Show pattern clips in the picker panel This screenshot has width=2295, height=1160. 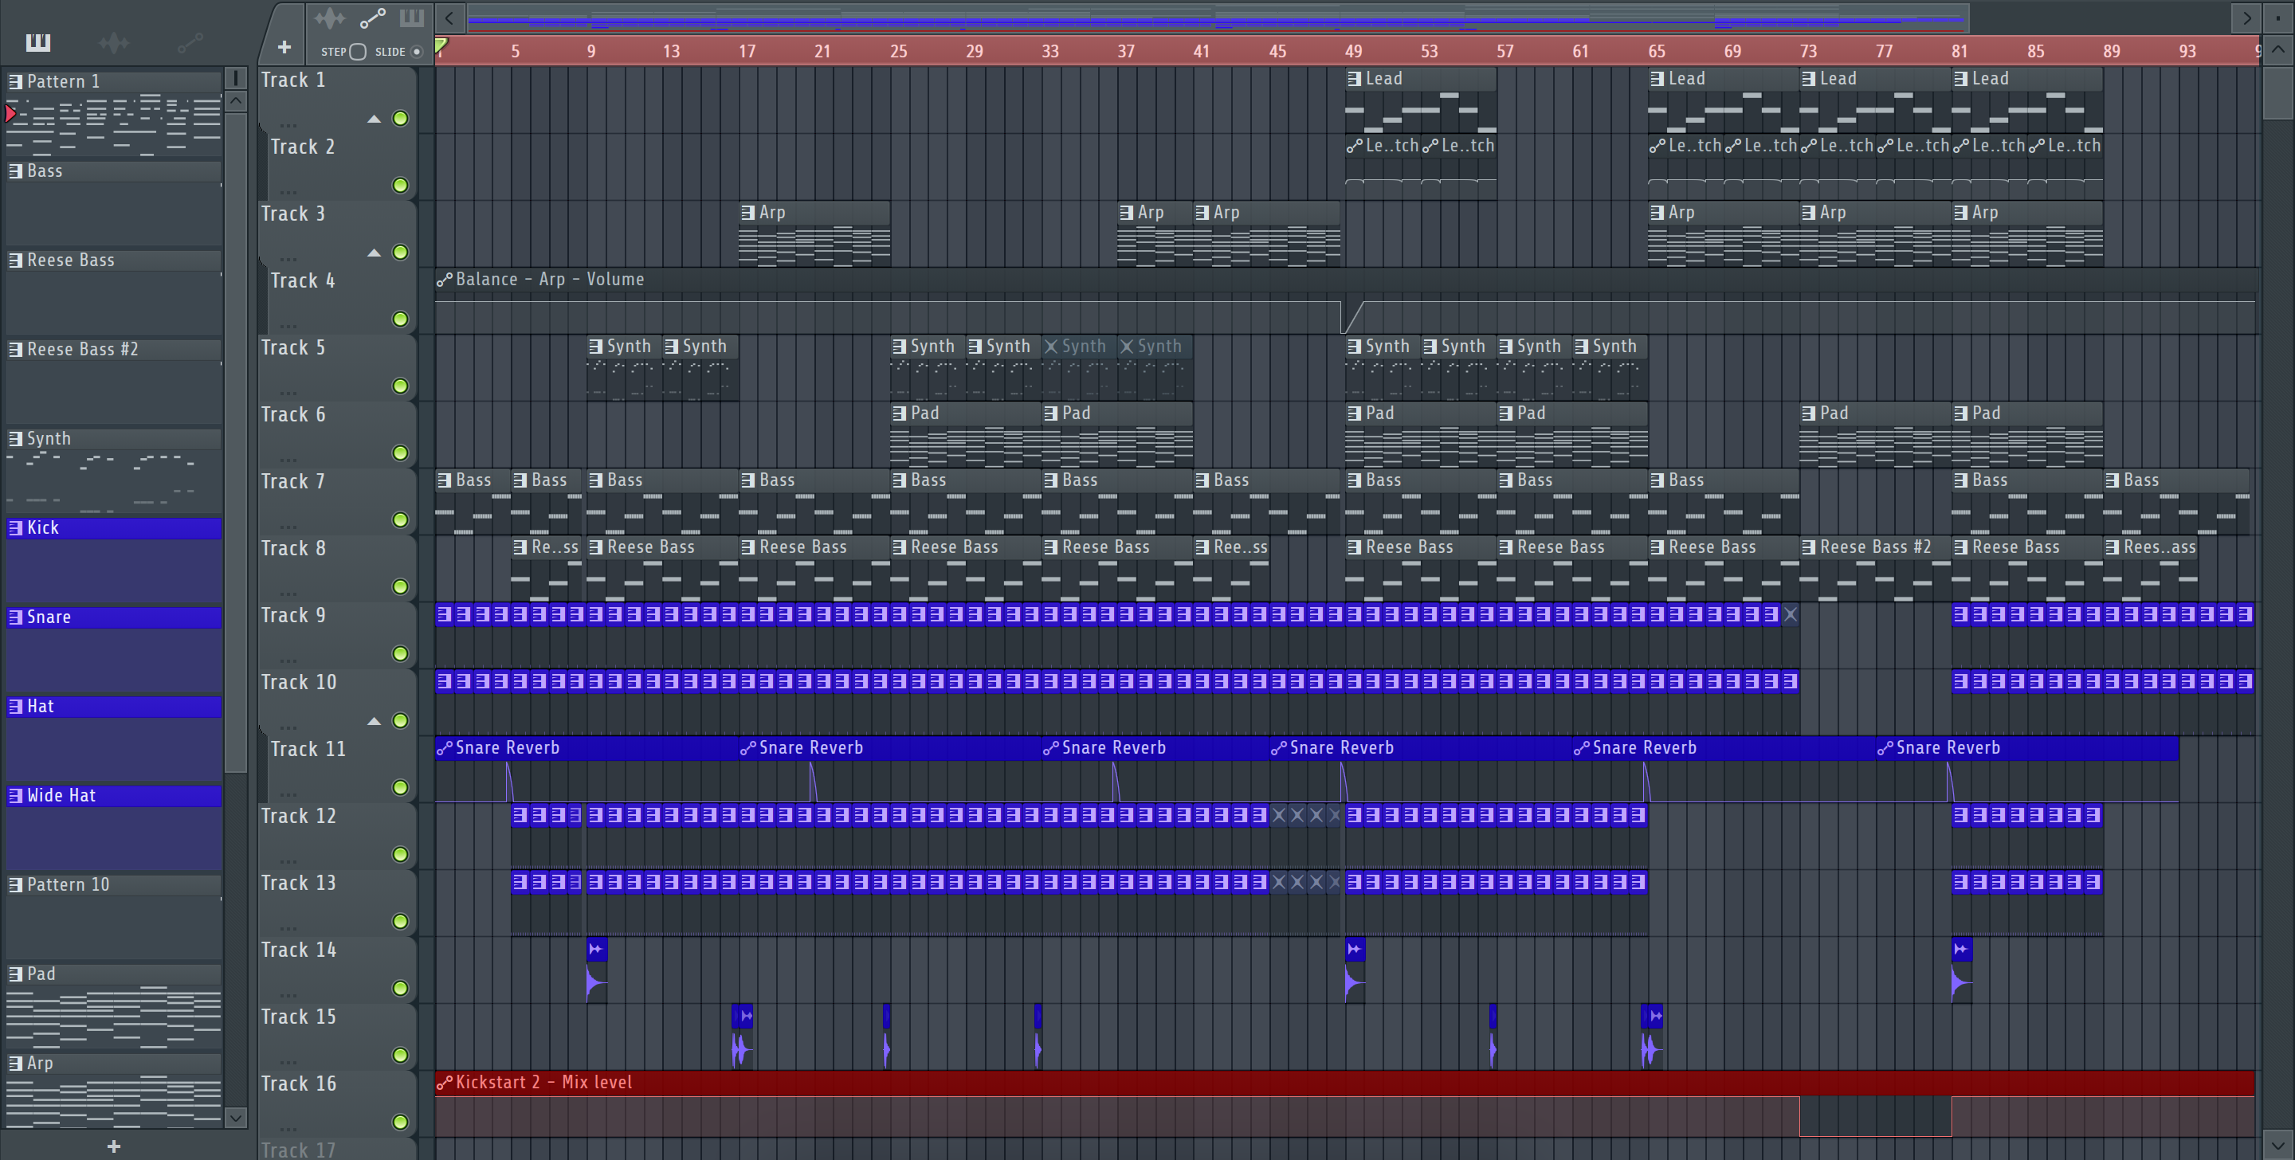coord(38,42)
